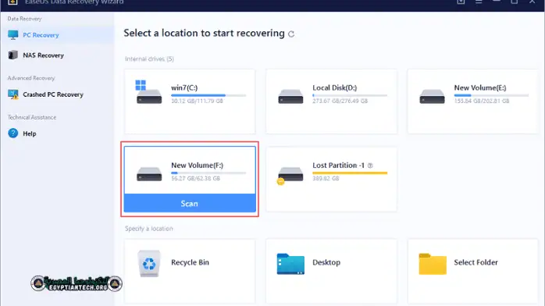
Task: Click the Specify a location heading
Action: tap(149, 229)
